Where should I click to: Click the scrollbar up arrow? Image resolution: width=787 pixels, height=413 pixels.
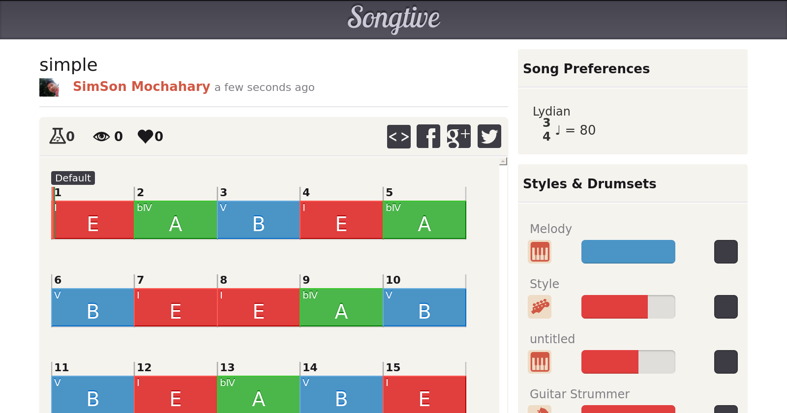click(503, 161)
